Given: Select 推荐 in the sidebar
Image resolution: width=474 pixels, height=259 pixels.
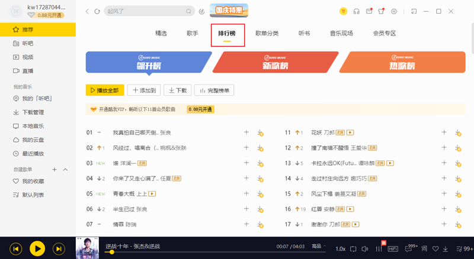Looking at the screenshot, I should pos(38,30).
